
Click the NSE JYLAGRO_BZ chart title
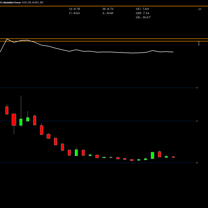click(32, 2)
